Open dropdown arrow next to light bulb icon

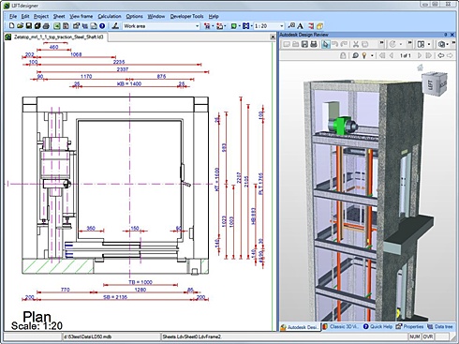coord(372,55)
